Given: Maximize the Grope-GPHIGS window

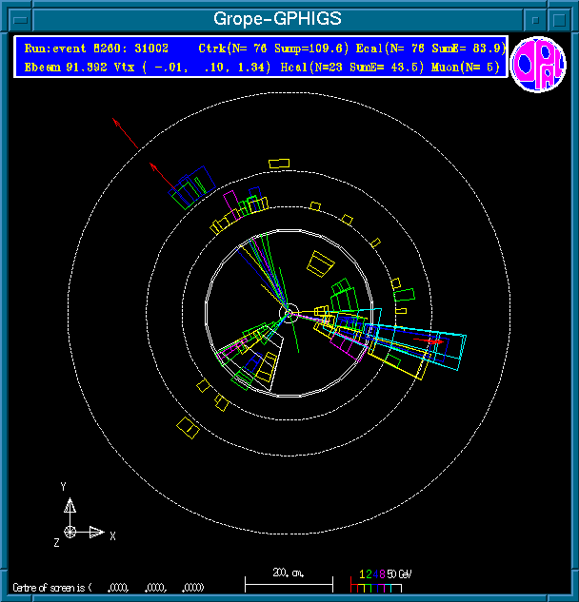Looking at the screenshot, I should [562, 18].
